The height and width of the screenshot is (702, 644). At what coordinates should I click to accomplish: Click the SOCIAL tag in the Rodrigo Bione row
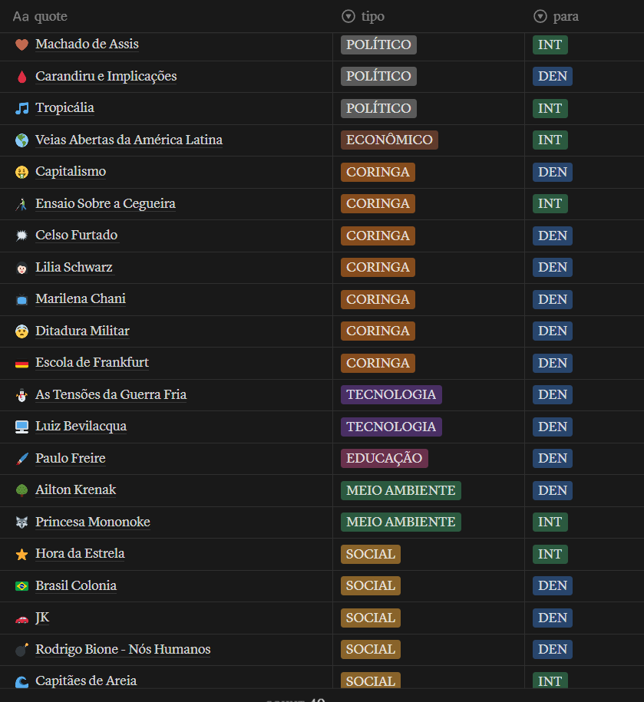point(371,649)
